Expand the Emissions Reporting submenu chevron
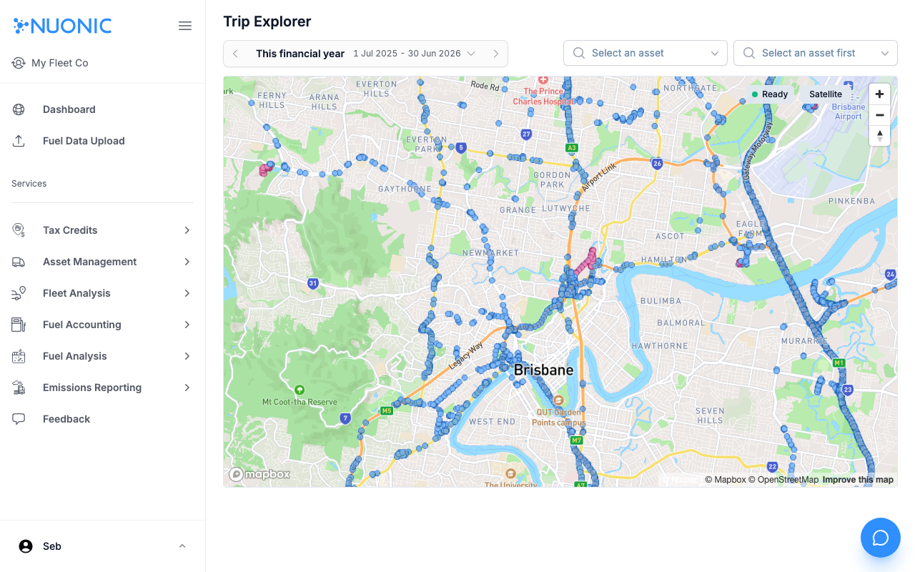 (x=187, y=388)
